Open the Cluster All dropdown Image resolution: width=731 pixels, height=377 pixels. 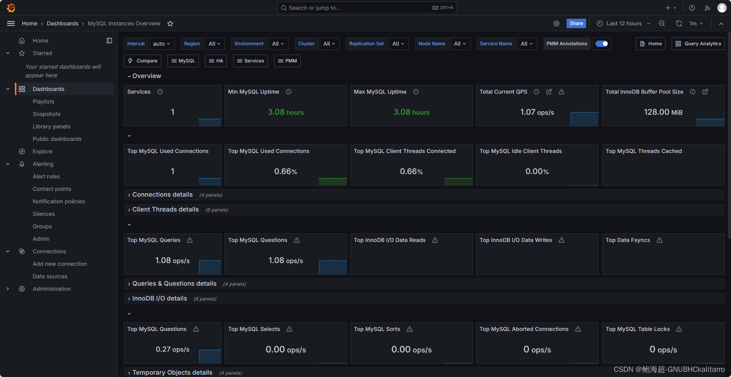click(330, 44)
